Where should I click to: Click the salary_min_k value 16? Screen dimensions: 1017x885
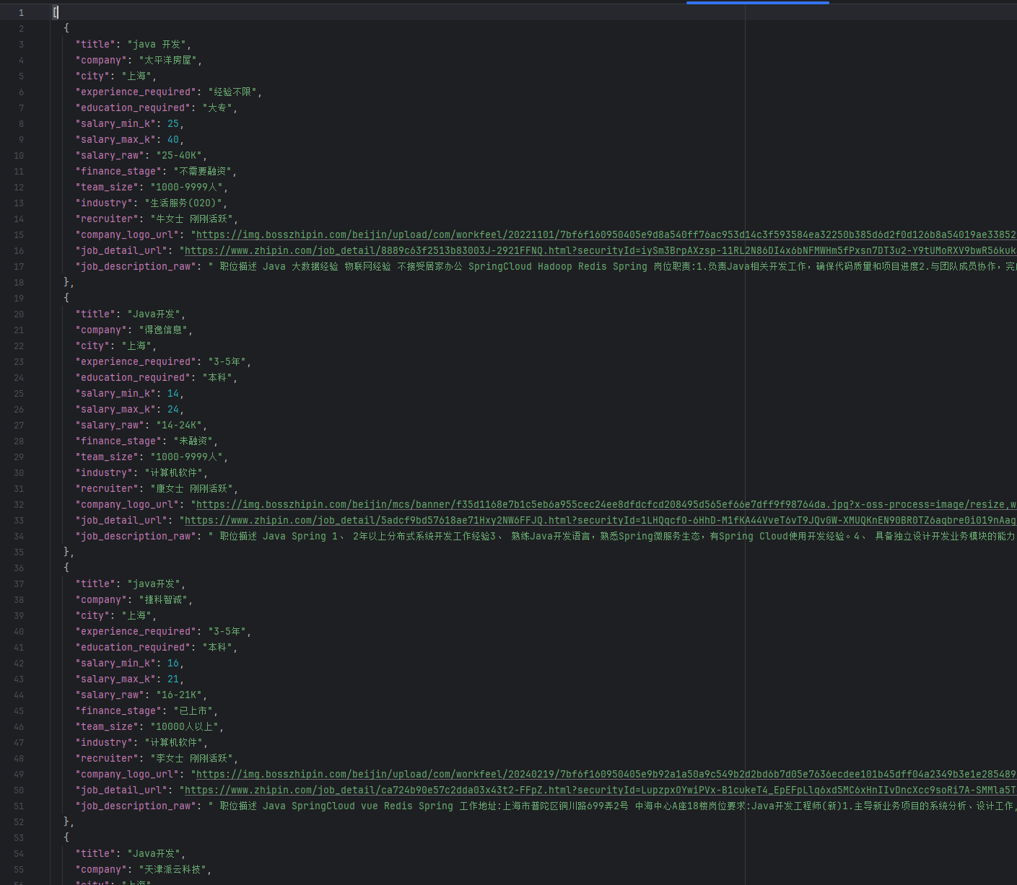pyautogui.click(x=173, y=663)
